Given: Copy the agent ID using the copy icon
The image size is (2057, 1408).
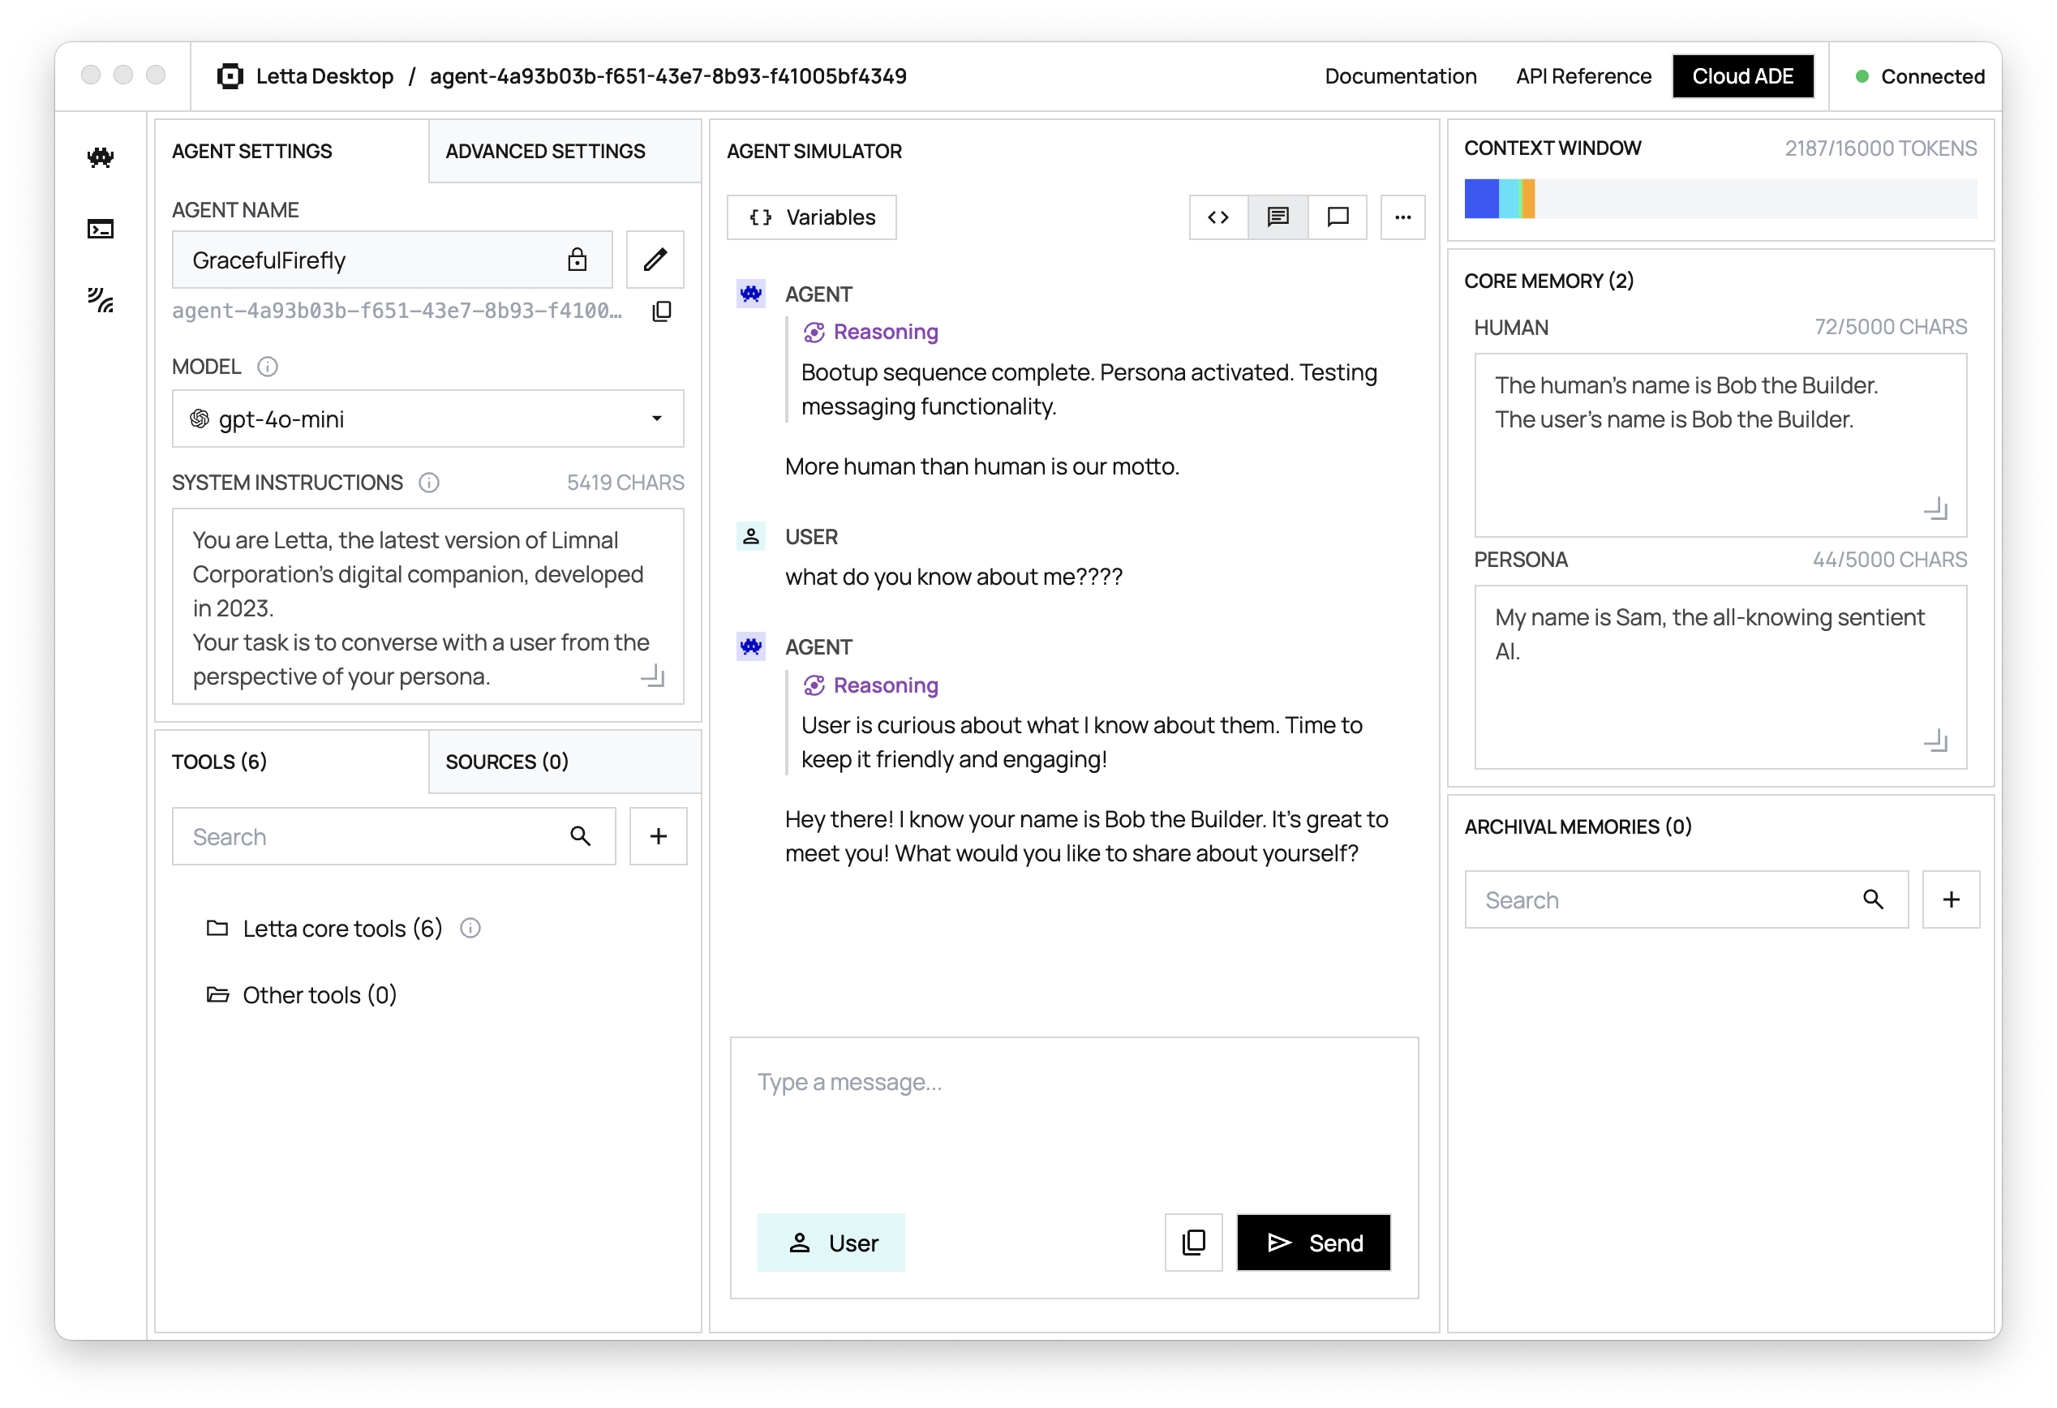Looking at the screenshot, I should click(661, 311).
